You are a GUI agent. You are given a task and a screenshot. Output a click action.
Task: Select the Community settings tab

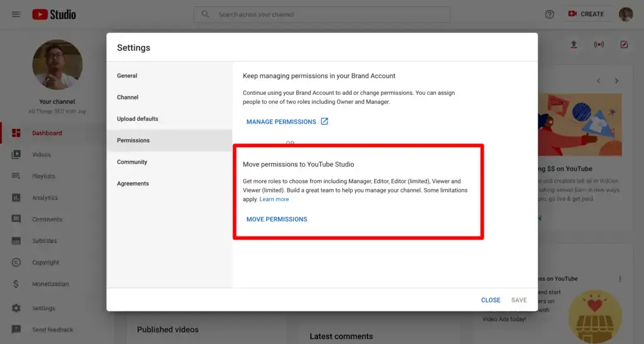pos(169,162)
